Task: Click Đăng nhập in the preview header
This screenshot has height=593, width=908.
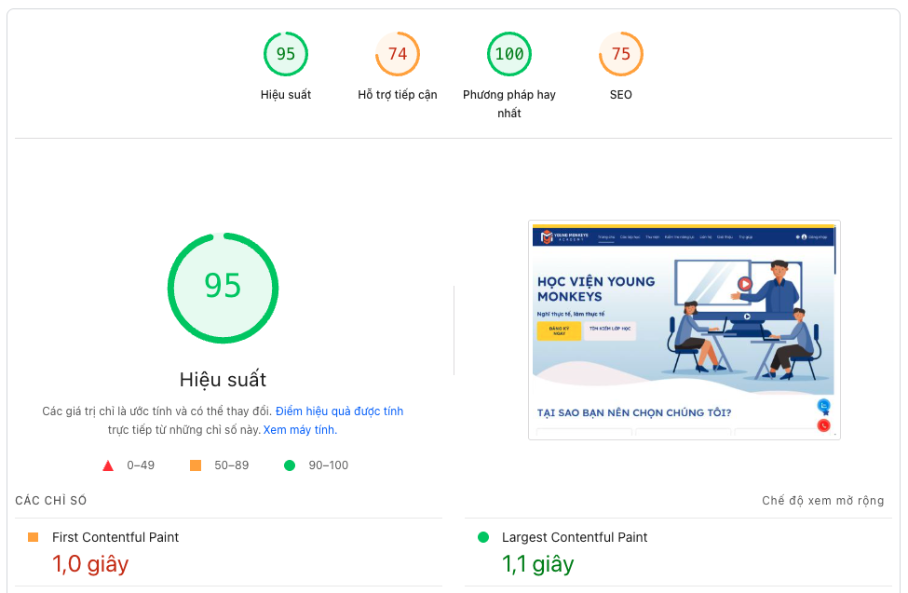Action: pos(818,235)
